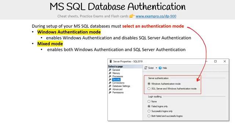Open the Advanced page

click(x=117, y=89)
